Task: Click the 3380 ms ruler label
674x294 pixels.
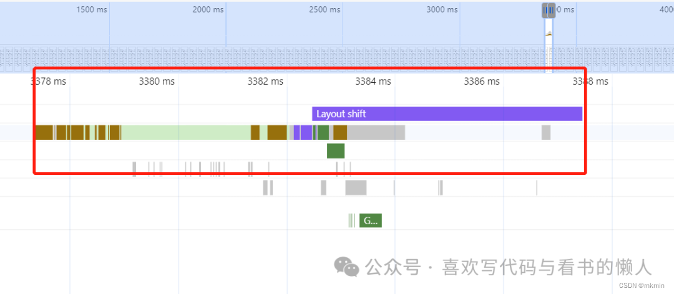Action: (x=157, y=81)
